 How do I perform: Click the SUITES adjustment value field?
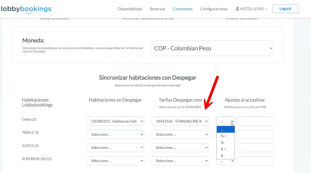pyautogui.click(x=255, y=148)
